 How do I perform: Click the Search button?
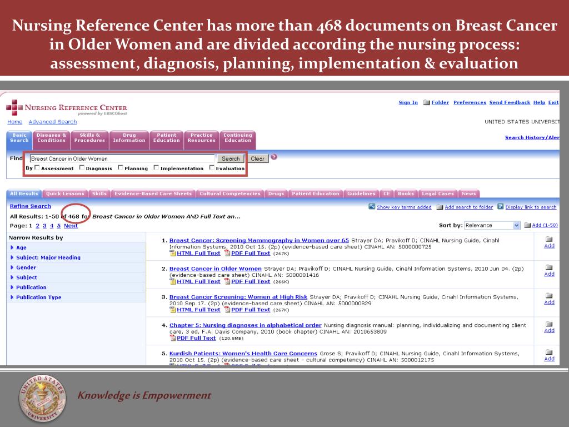tap(231, 158)
